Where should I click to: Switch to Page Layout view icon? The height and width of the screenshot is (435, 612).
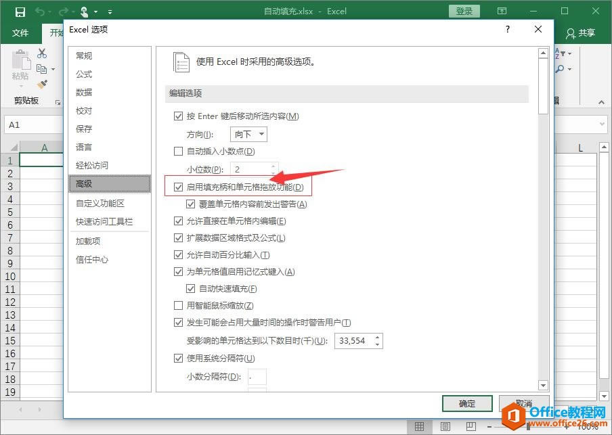point(445,426)
